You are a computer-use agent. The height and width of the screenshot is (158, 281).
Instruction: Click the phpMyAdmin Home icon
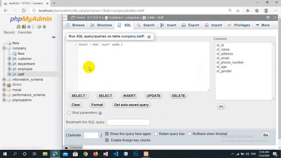(x=18, y=27)
